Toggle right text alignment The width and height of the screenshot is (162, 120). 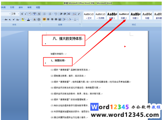coord(52,19)
